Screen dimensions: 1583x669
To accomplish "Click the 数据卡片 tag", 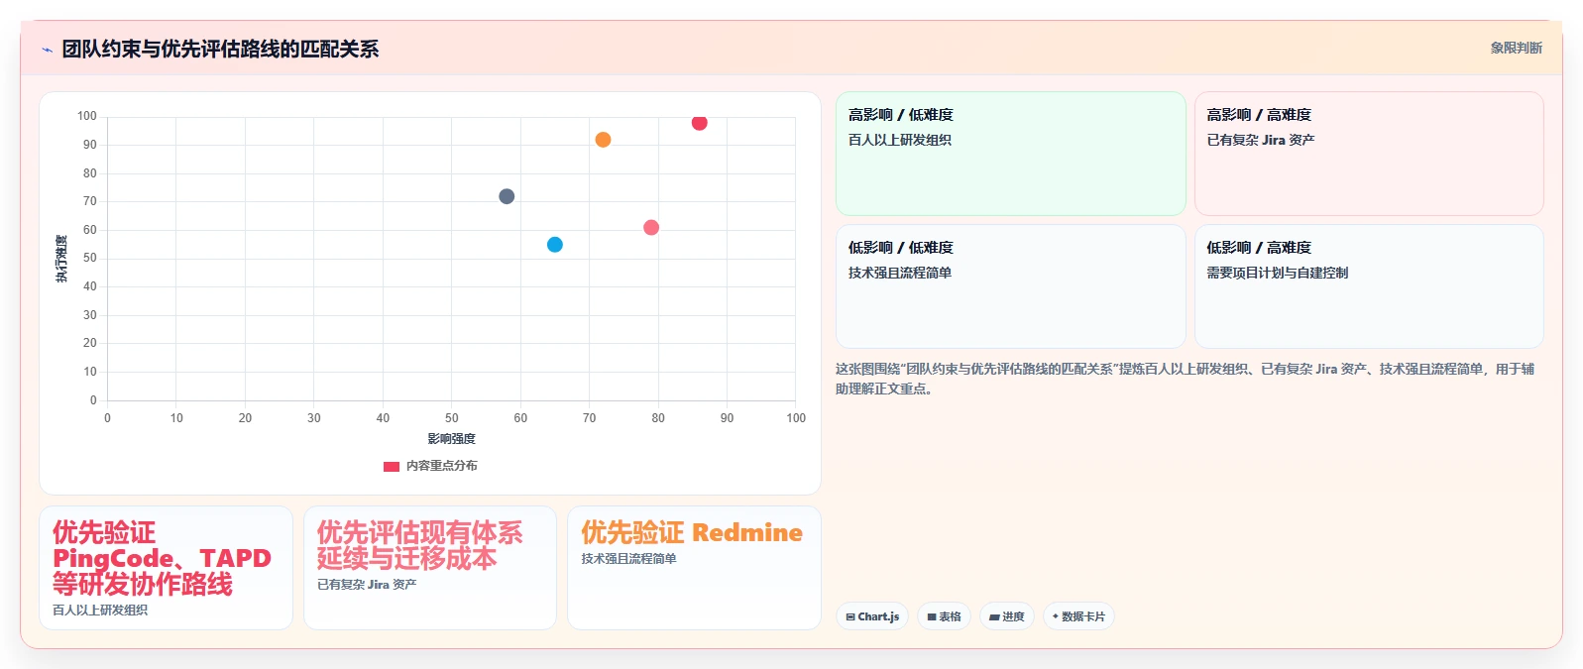I will (x=1078, y=616).
